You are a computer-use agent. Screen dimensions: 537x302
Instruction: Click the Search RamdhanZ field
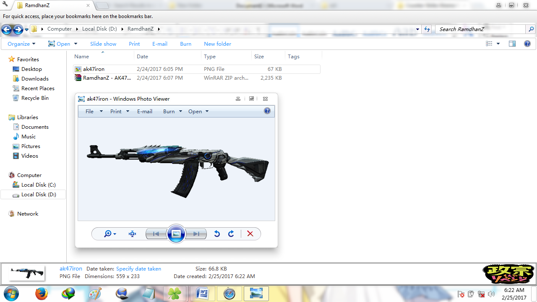coord(481,29)
